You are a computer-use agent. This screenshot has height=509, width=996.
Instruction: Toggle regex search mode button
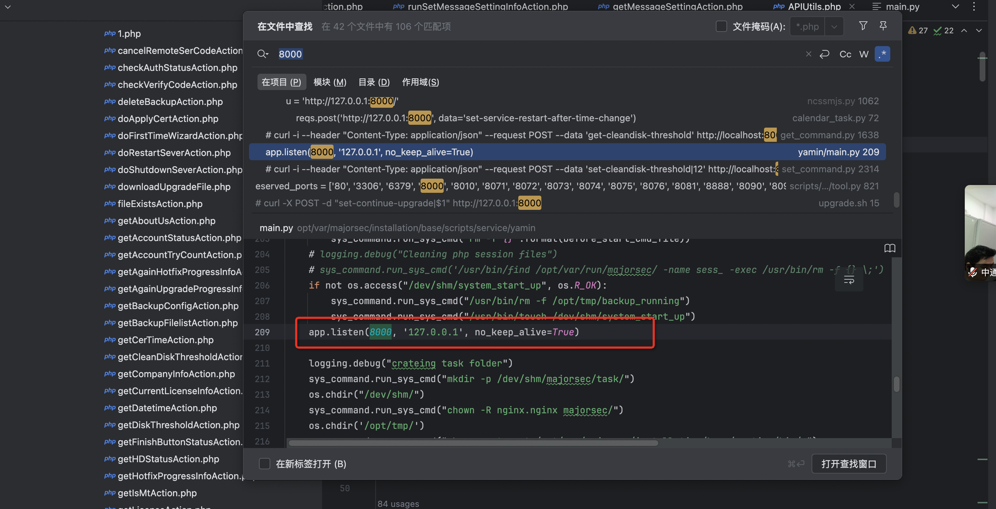pos(882,54)
